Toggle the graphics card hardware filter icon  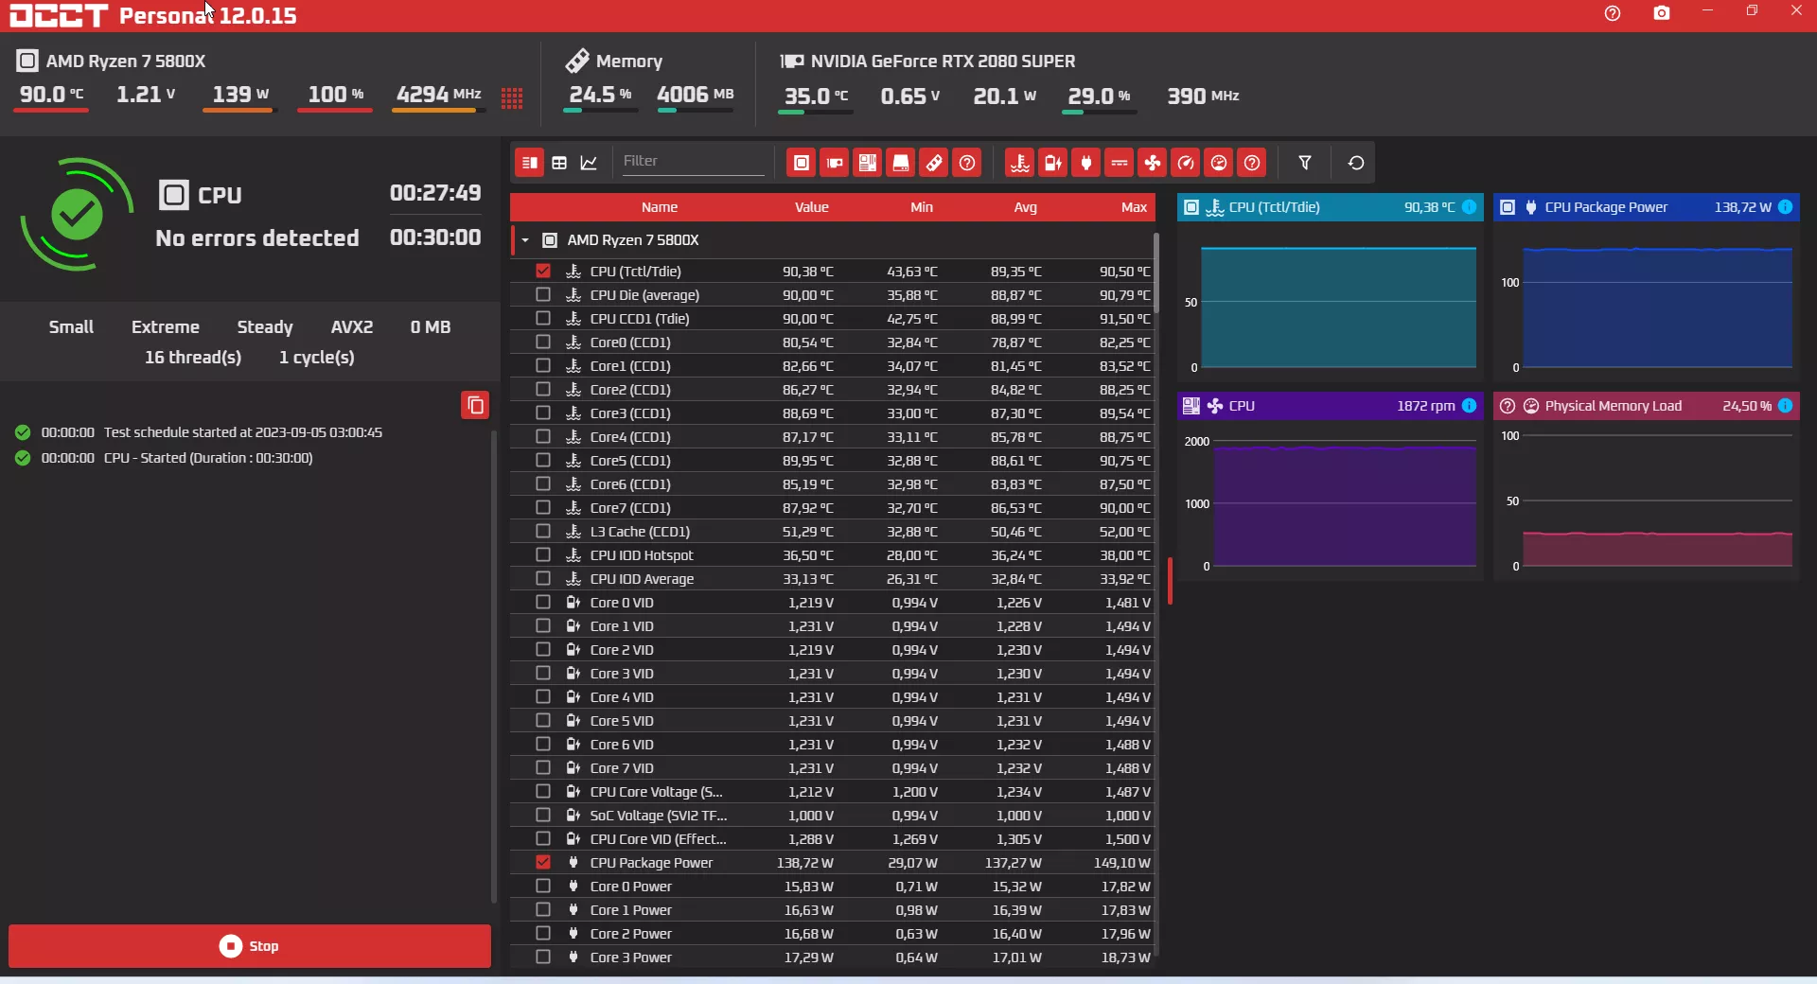click(835, 163)
